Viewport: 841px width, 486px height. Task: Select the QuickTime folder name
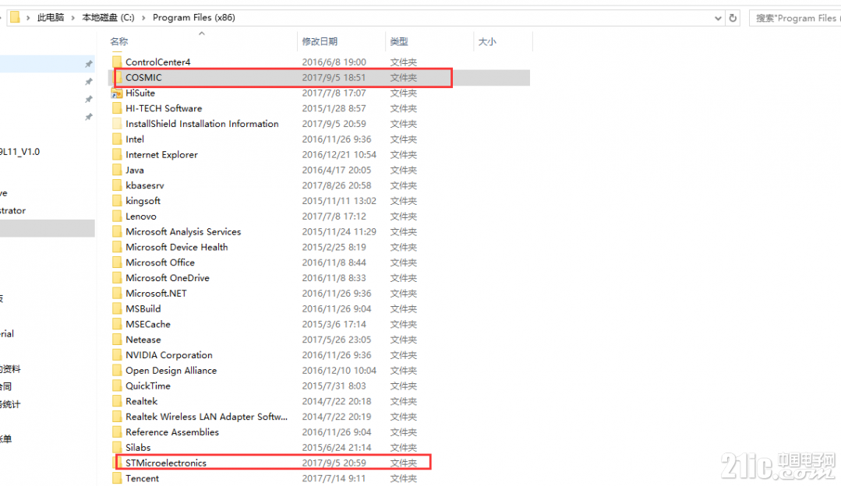tap(148, 386)
